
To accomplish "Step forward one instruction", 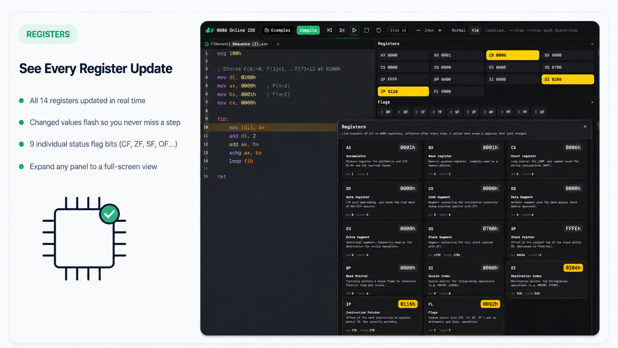I will click(x=342, y=30).
